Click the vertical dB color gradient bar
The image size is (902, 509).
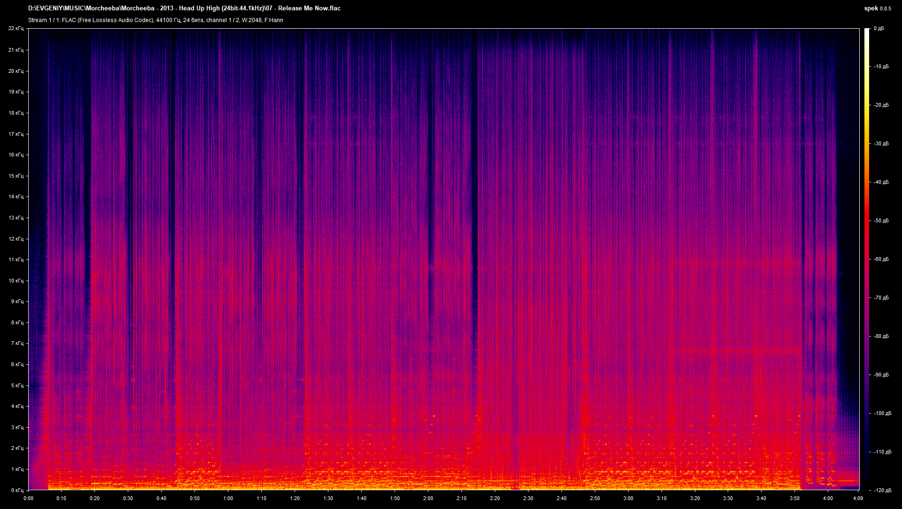click(867, 259)
